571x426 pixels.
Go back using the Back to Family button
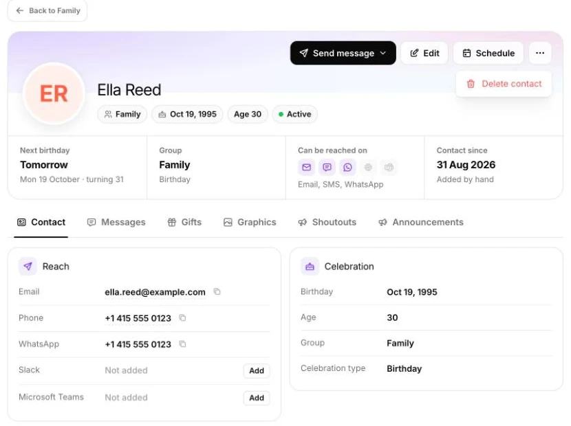point(47,10)
